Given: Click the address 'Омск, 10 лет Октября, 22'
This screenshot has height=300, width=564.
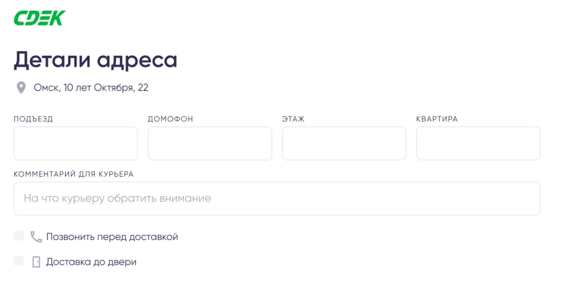Looking at the screenshot, I should click(91, 88).
